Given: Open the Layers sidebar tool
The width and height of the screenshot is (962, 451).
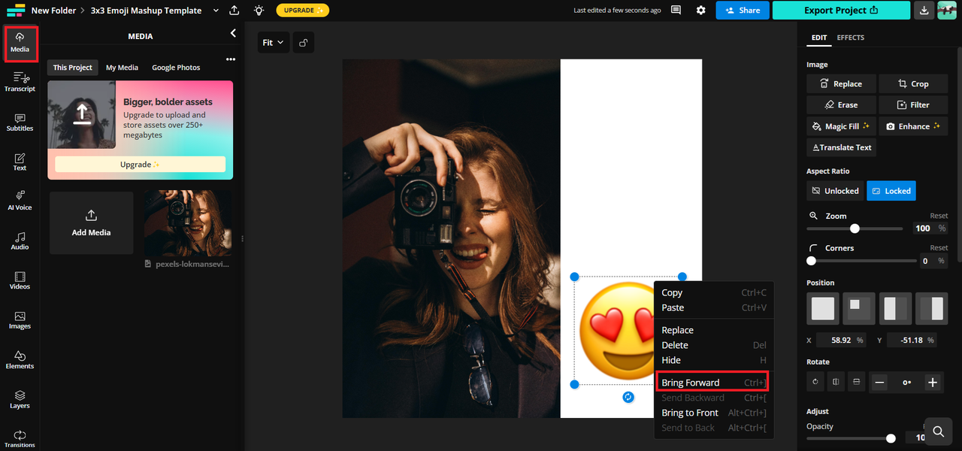Looking at the screenshot, I should 20,399.
